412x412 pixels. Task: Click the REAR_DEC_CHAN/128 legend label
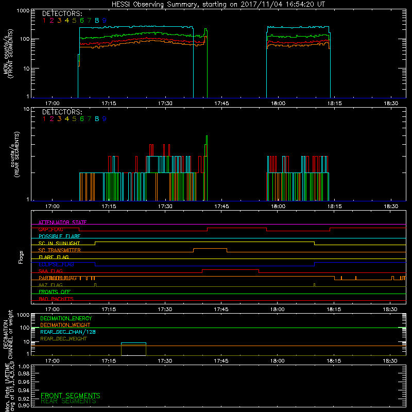68,332
